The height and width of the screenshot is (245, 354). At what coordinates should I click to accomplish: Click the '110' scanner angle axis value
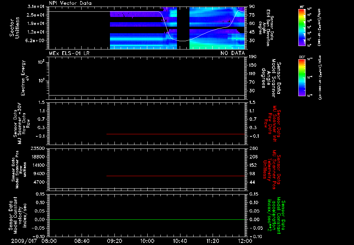[x=253, y=74]
